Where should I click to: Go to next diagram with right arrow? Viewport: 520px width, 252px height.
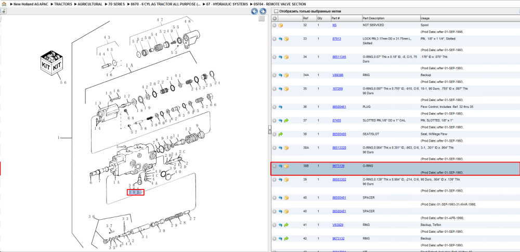pos(263,11)
